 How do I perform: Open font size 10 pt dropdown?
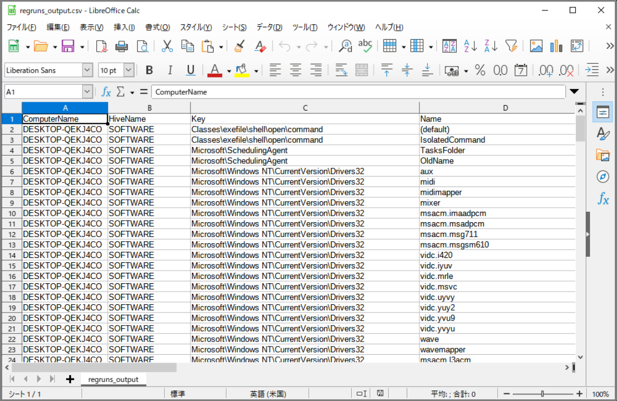(x=129, y=70)
